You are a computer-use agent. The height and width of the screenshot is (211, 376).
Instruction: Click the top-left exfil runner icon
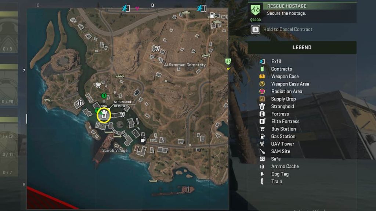click(126, 8)
